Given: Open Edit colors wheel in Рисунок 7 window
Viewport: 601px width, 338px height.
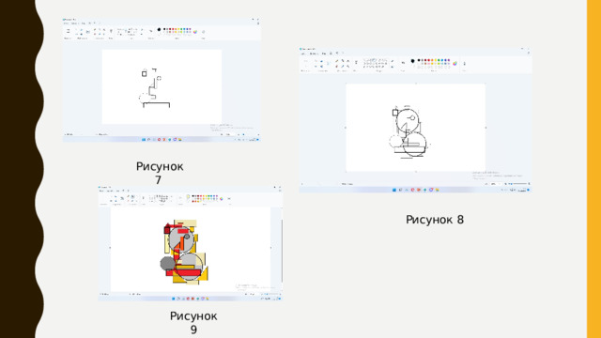Looking at the screenshot, I should click(x=195, y=32).
